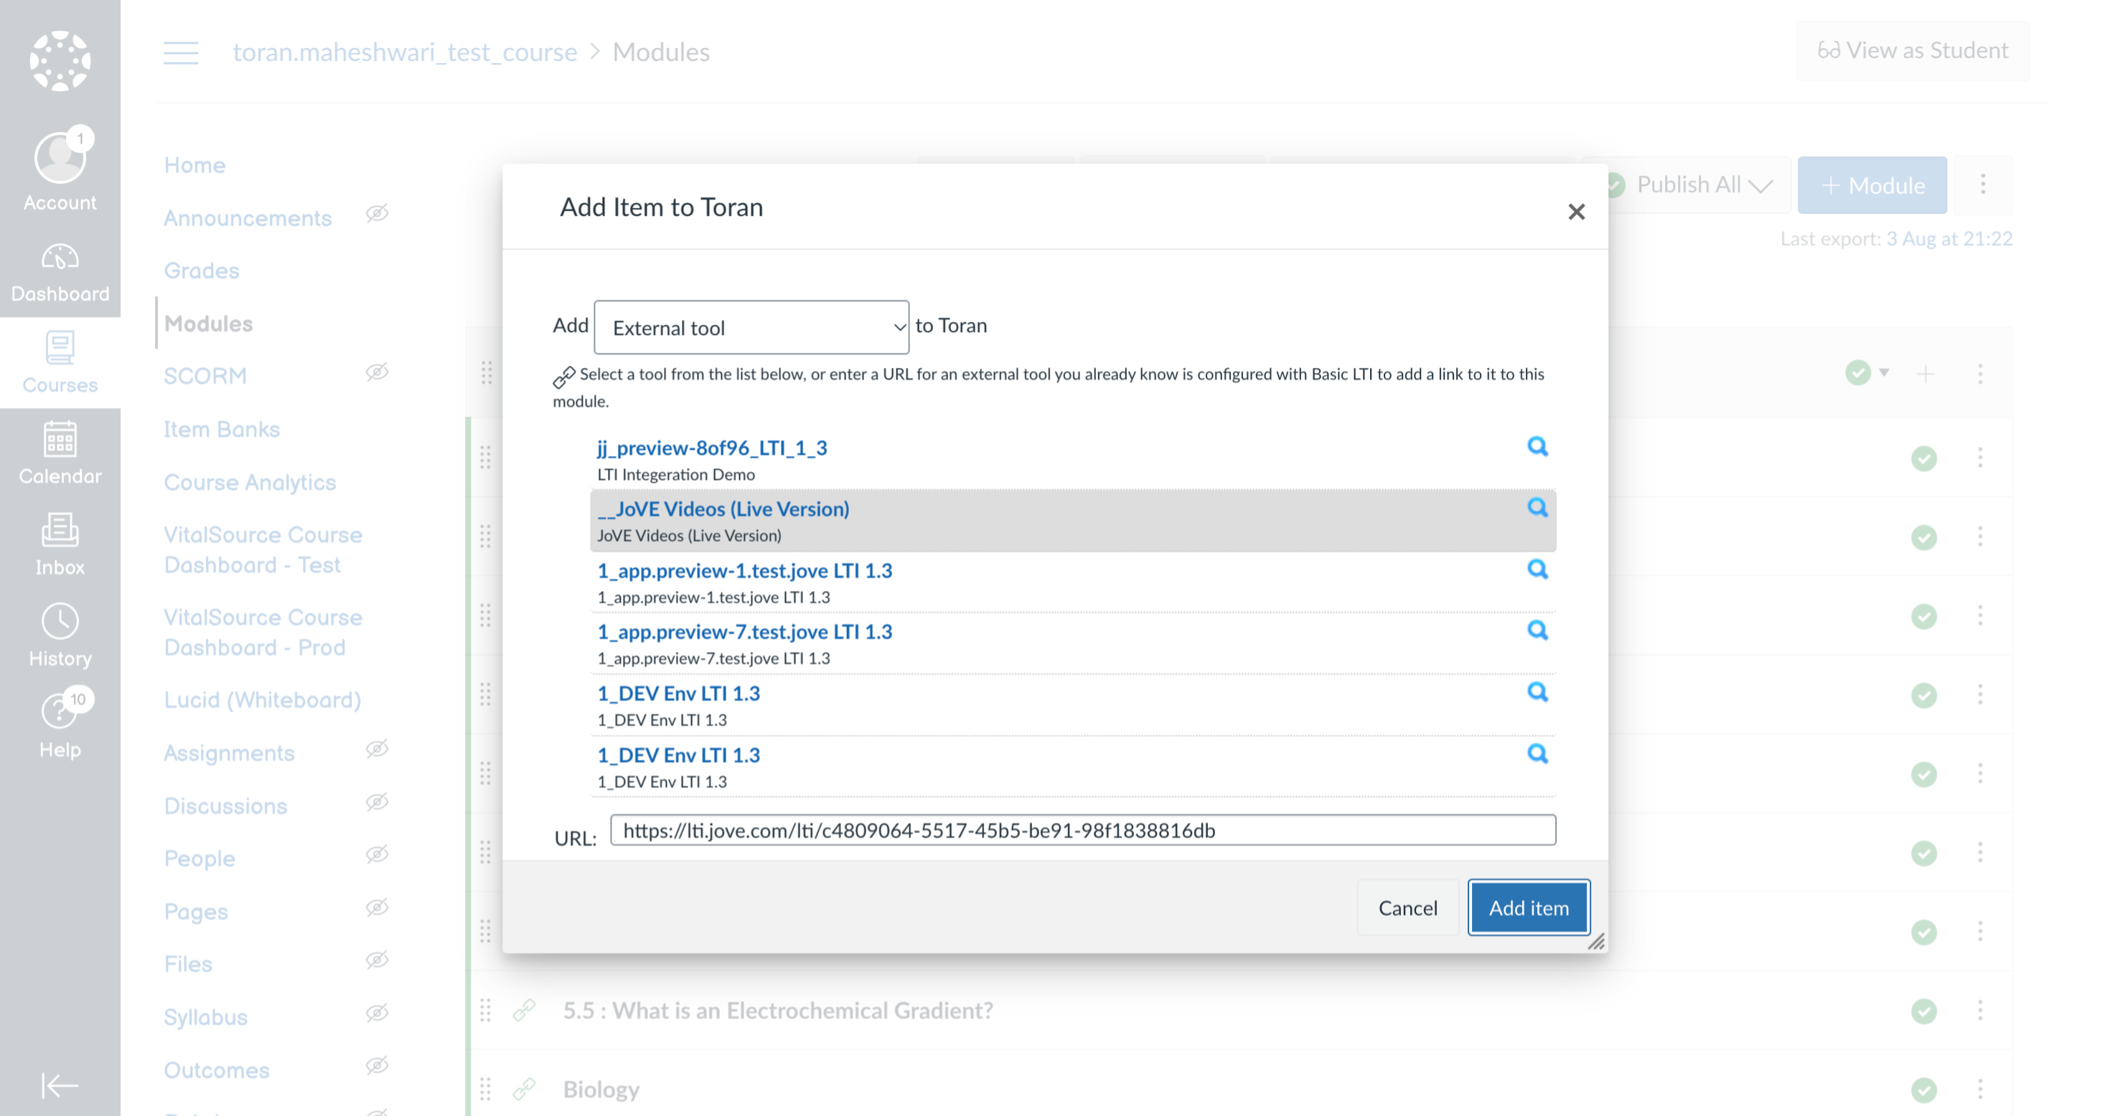Click the + Module button
The width and height of the screenshot is (2110, 1116).
coord(1872,185)
